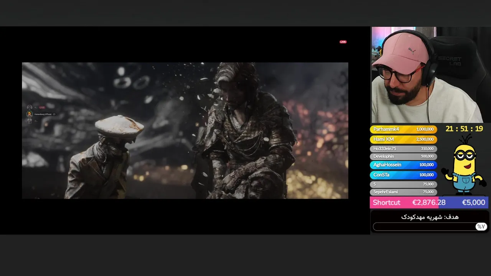This screenshot has width=491, height=276.
Task: Click the Heisenberg Official channel name
Action: tap(43, 114)
